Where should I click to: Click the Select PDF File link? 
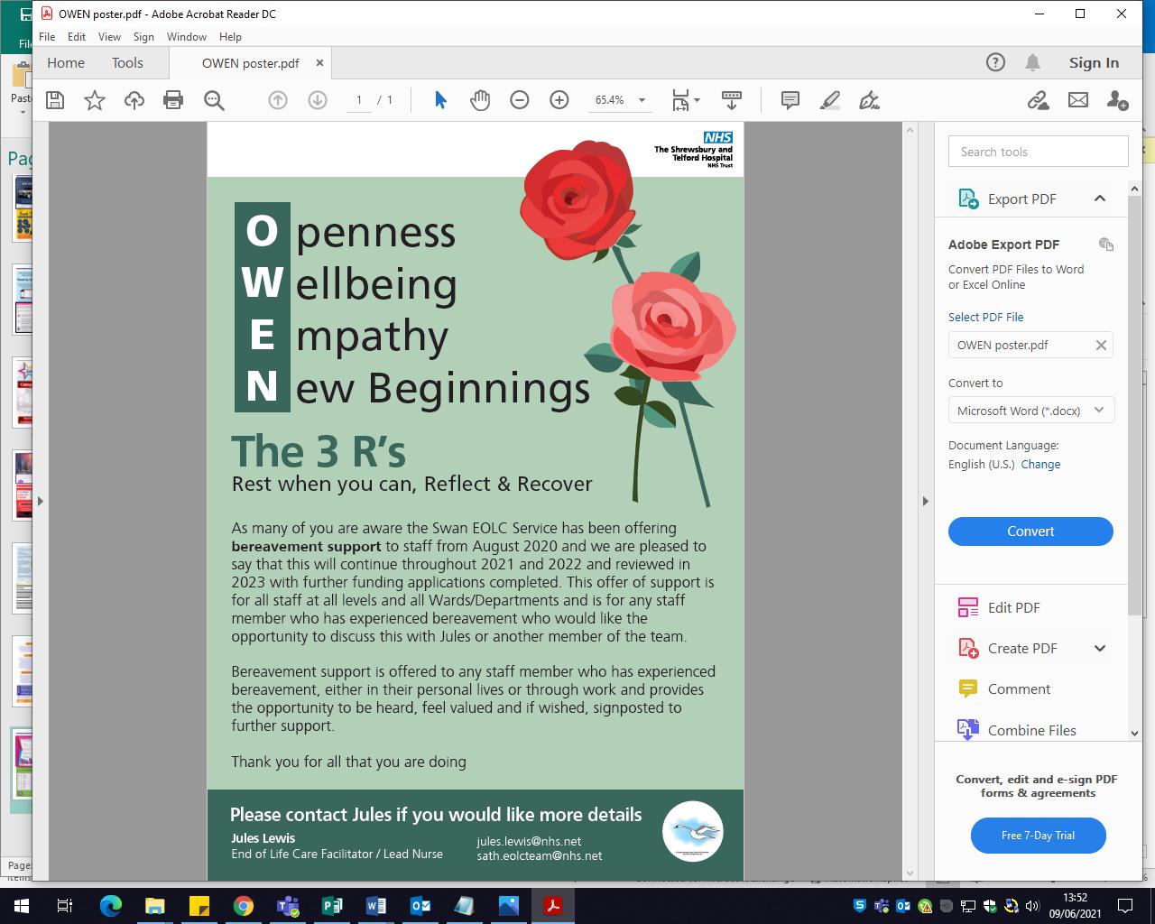985,317
